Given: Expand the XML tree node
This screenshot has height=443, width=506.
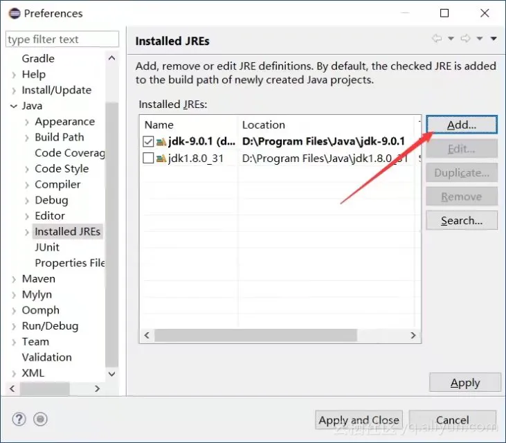Looking at the screenshot, I should click(x=14, y=374).
